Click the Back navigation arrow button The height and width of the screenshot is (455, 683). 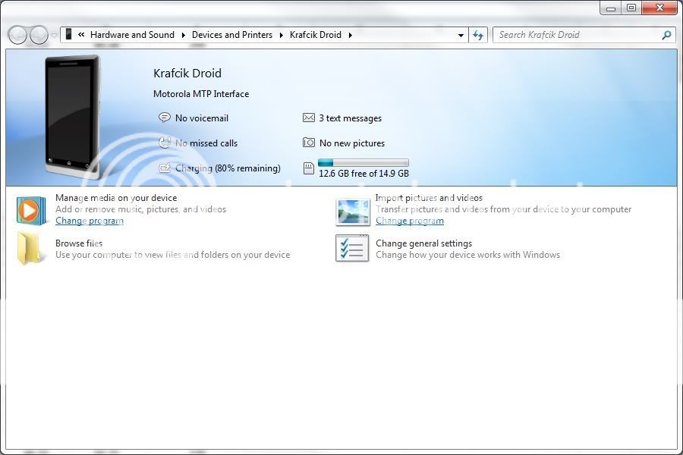point(17,35)
